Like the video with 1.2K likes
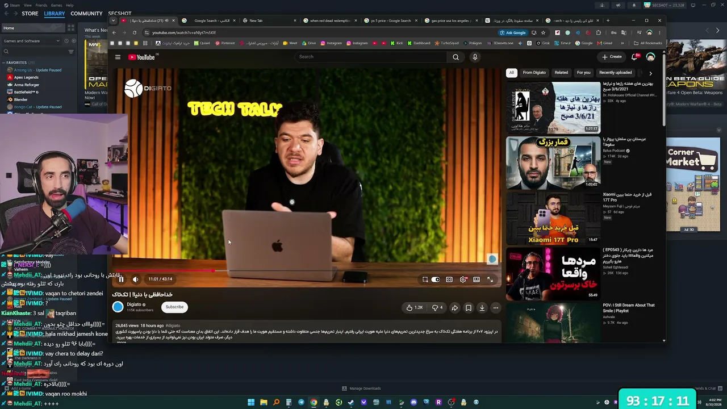This screenshot has width=727, height=409. click(x=414, y=307)
